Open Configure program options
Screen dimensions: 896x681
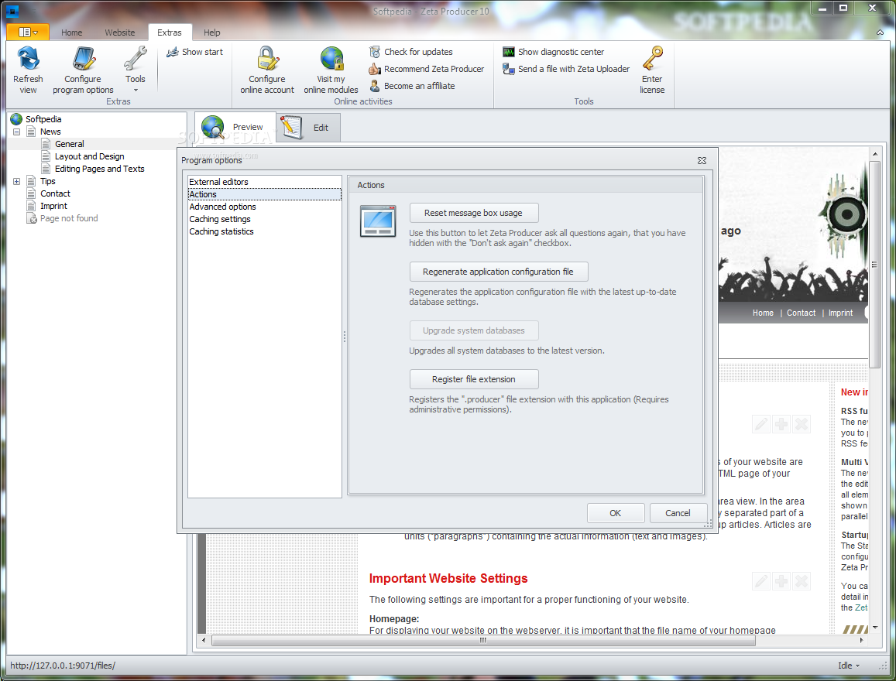coord(84,70)
